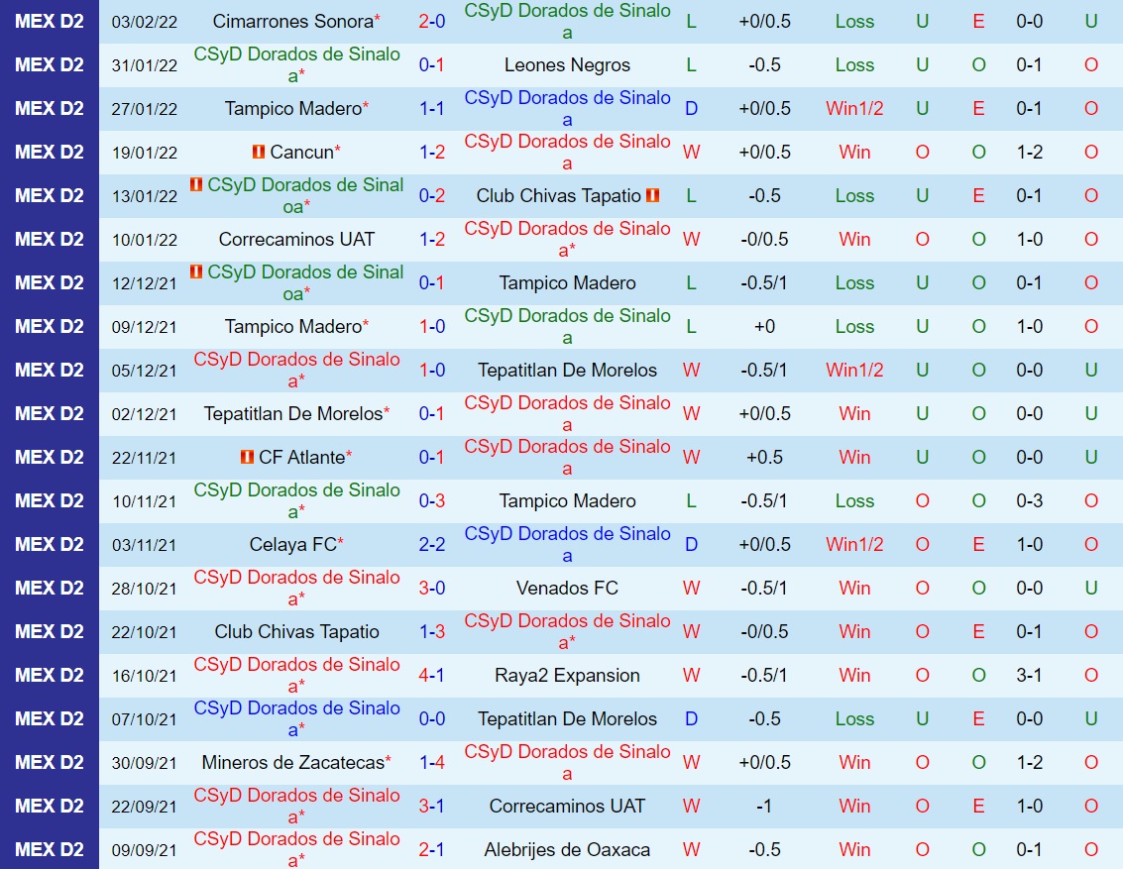The height and width of the screenshot is (869, 1123).
Task: Open the 1-1 score on 27/01/22
Action: pos(432,109)
